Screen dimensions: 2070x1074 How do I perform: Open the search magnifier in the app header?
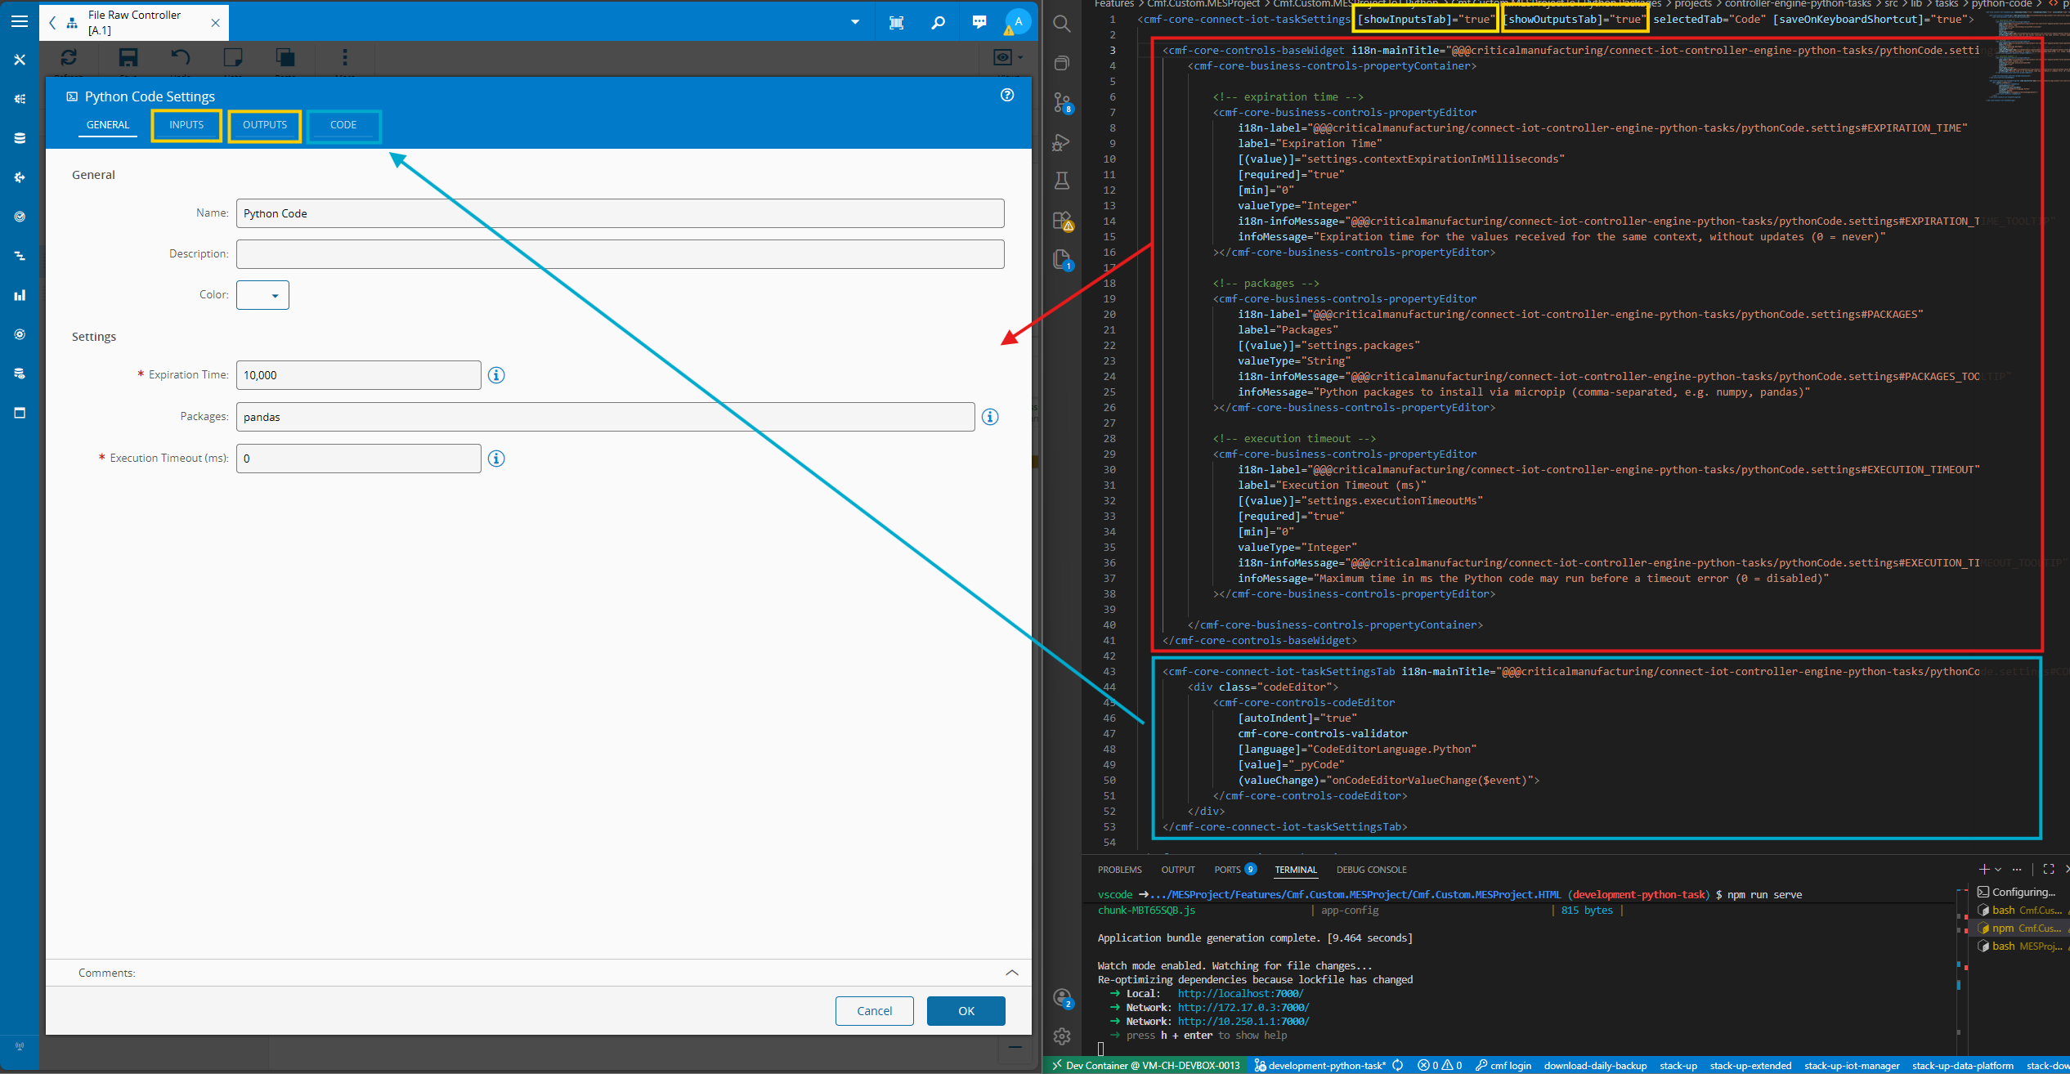click(x=938, y=22)
